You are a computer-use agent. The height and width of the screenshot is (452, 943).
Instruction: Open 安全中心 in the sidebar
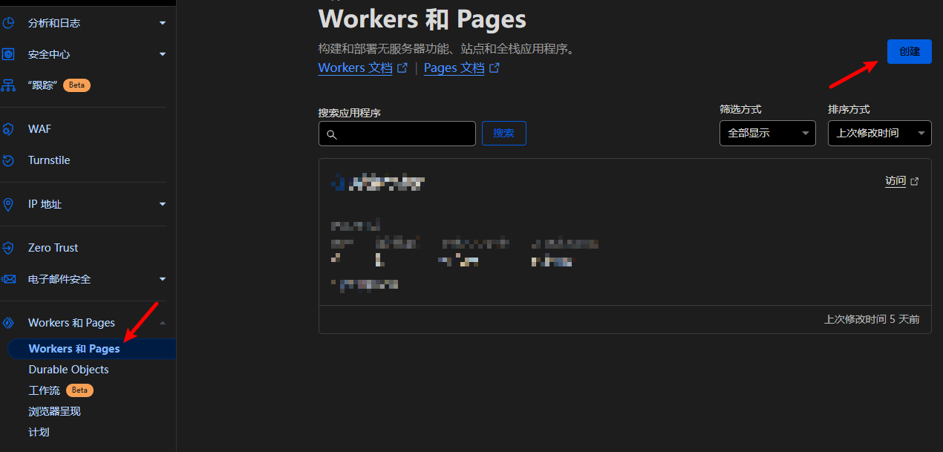pyautogui.click(x=49, y=54)
